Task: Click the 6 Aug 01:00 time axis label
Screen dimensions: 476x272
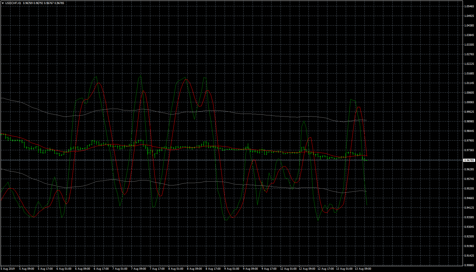Action: click(64, 269)
